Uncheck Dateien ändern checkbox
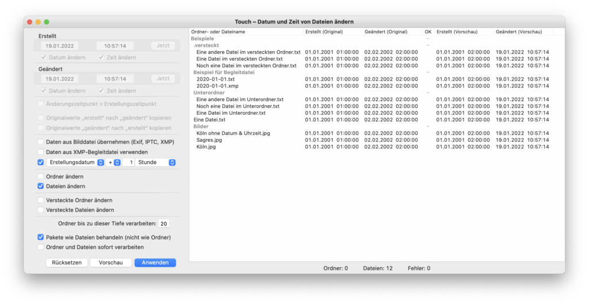The image size is (589, 305). [x=41, y=186]
